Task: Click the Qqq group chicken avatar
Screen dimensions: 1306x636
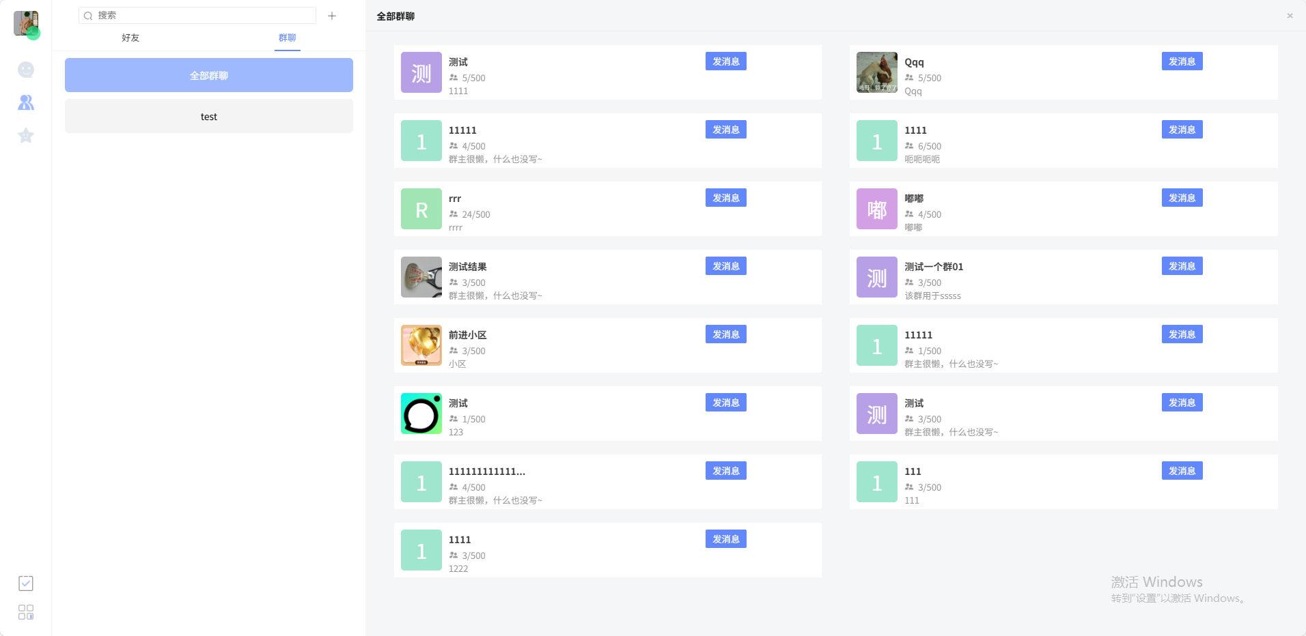Action: tap(877, 72)
